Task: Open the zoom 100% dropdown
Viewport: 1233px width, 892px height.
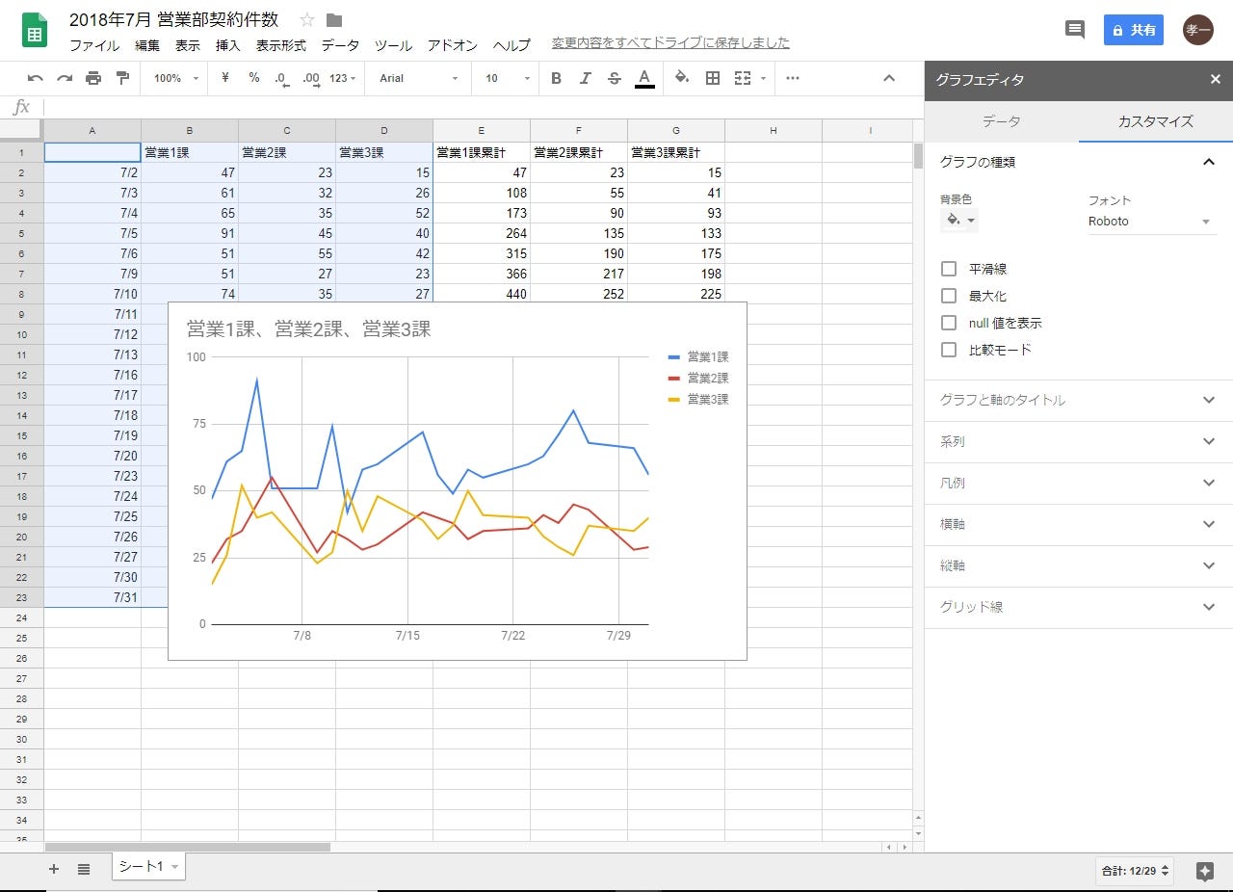Action: pyautogui.click(x=176, y=78)
